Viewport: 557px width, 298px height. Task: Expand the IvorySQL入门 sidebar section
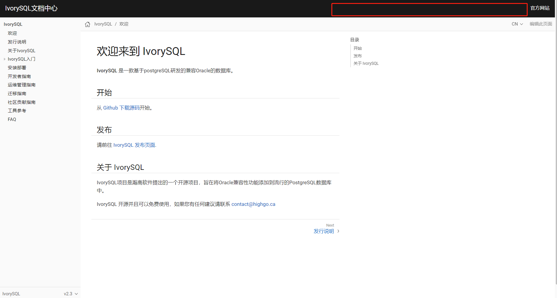4,59
